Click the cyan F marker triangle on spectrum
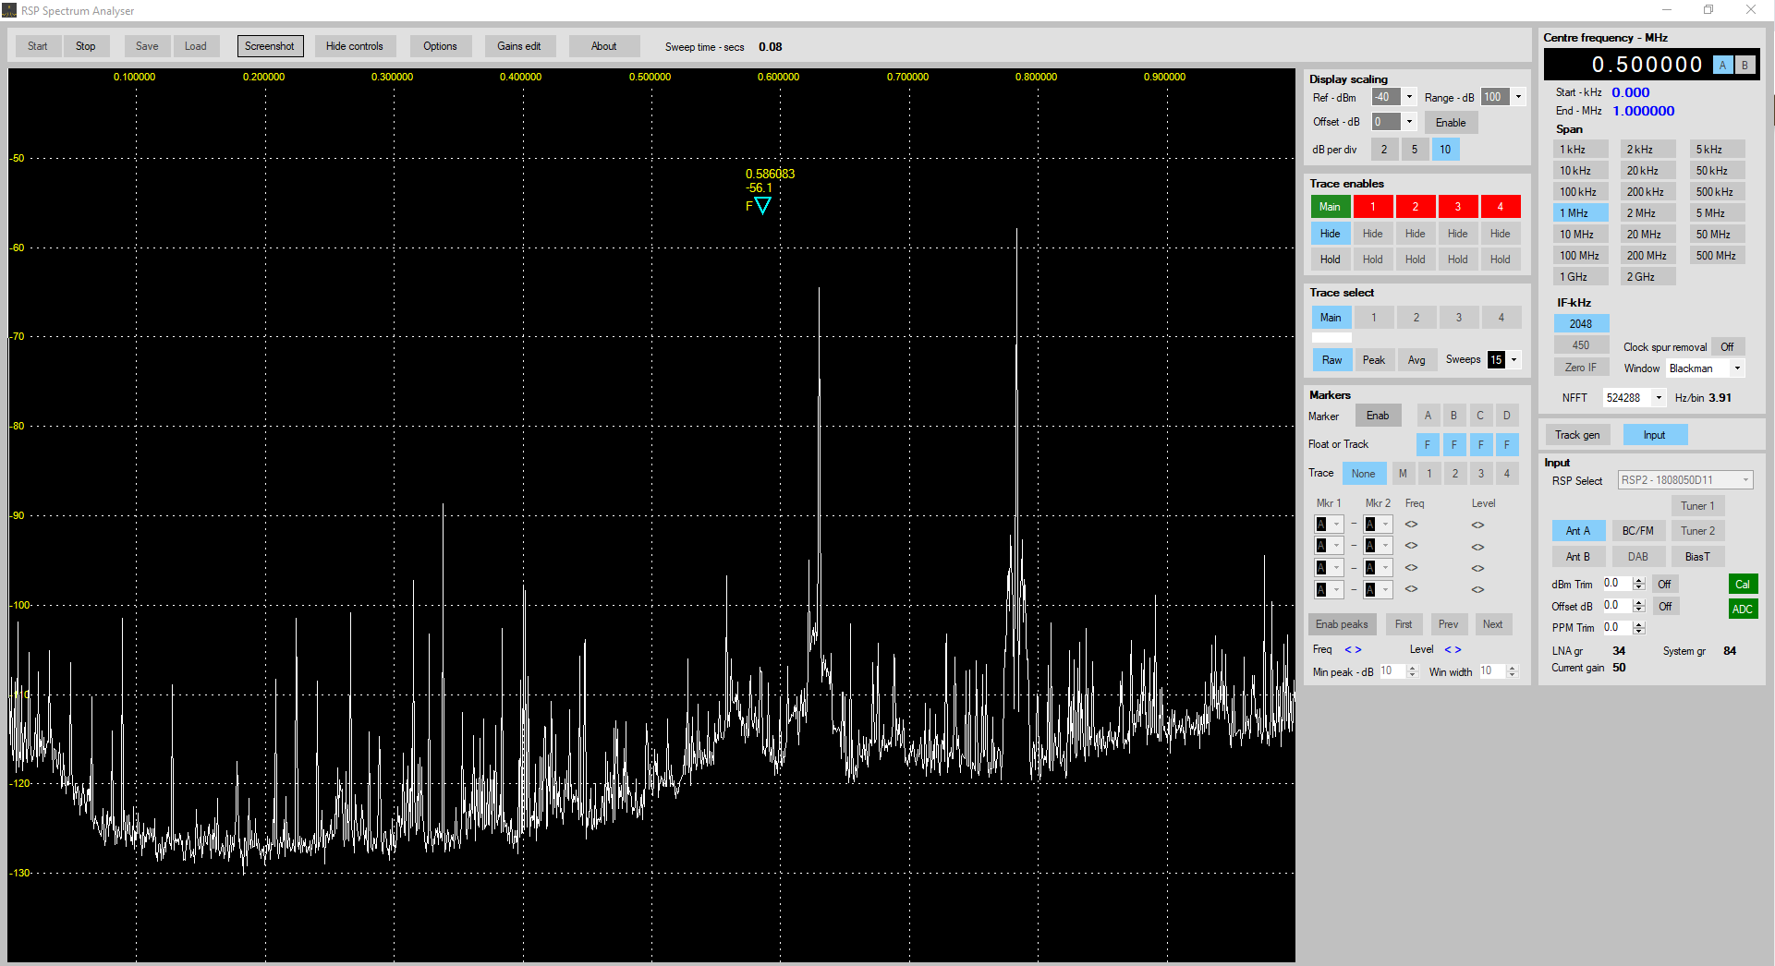Image resolution: width=1775 pixels, height=966 pixels. [x=762, y=205]
